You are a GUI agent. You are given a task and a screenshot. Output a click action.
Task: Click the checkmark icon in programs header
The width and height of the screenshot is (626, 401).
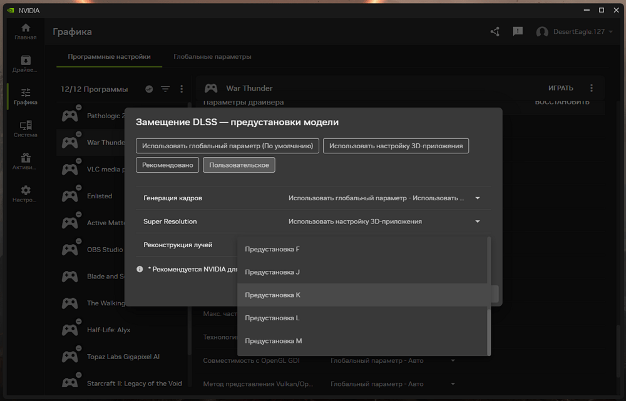[149, 89]
